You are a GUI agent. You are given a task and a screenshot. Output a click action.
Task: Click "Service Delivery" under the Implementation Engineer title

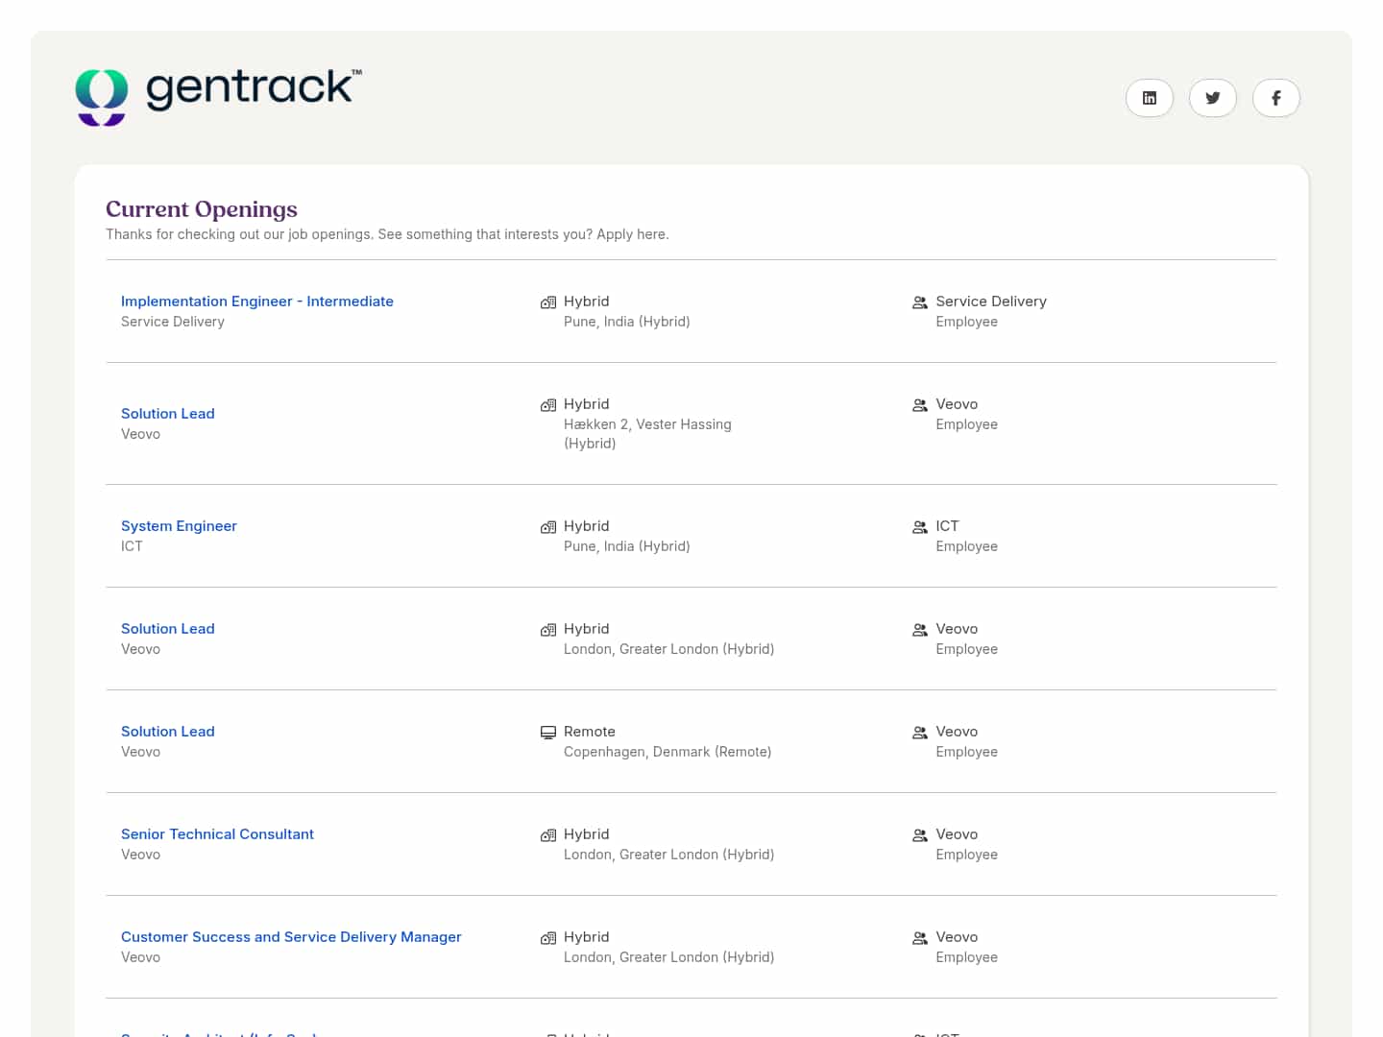(x=173, y=322)
